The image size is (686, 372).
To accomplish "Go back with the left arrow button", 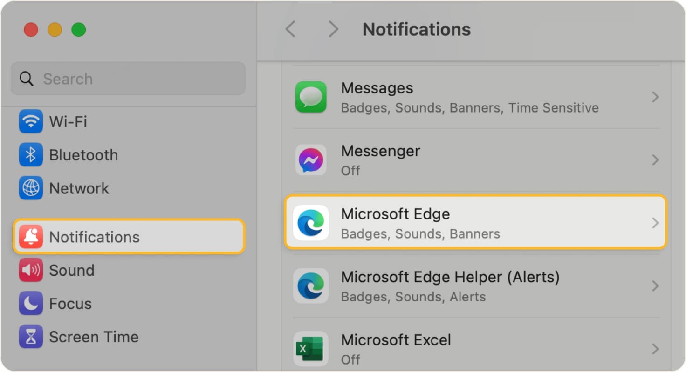I will point(290,29).
